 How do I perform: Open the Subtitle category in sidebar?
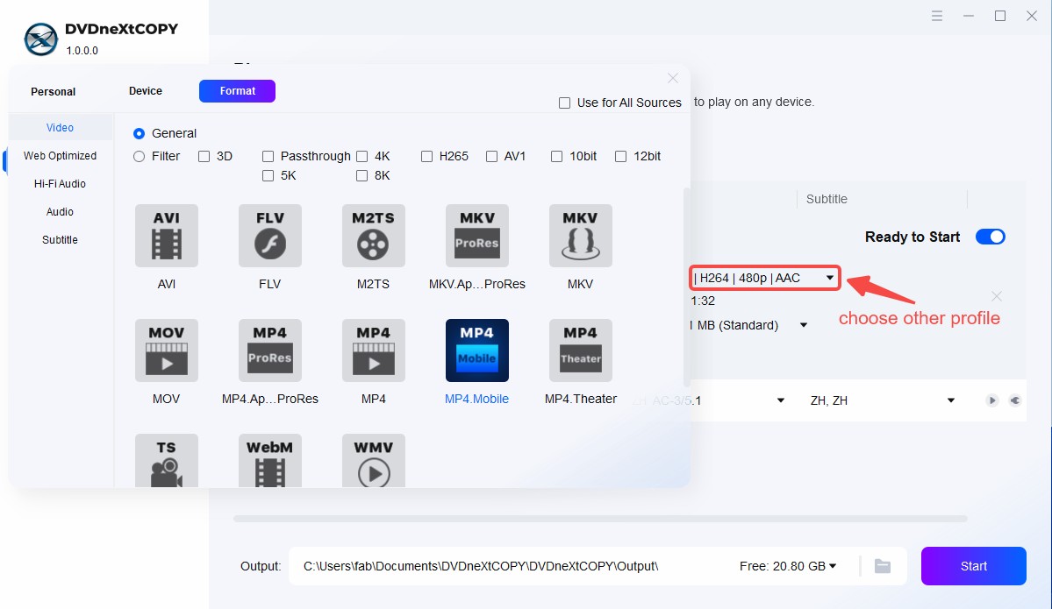tap(61, 240)
